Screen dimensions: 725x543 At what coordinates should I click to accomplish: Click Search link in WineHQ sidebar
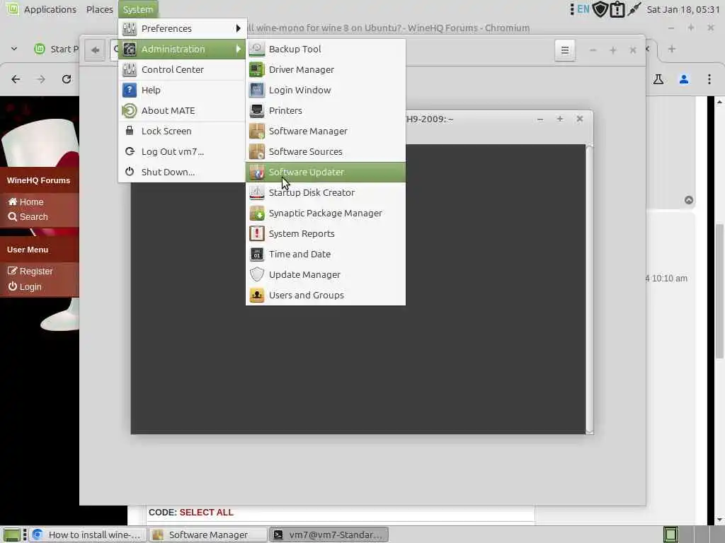pyautogui.click(x=28, y=216)
